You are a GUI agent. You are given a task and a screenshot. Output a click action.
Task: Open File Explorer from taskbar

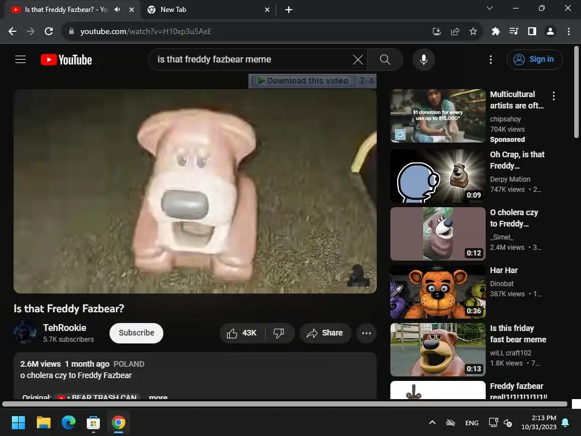tap(43, 422)
